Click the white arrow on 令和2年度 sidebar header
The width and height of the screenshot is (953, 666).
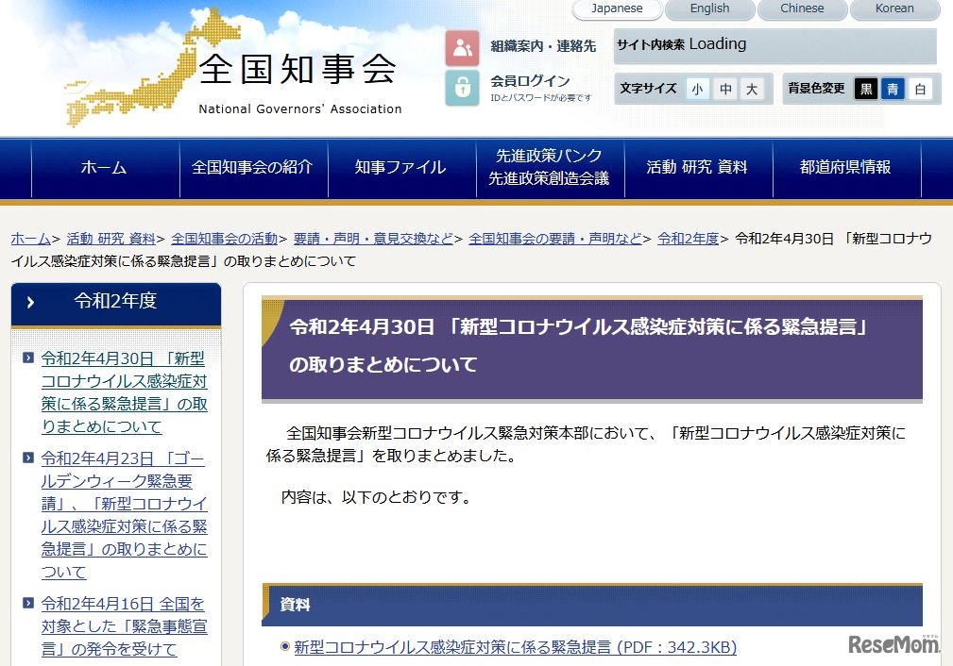31,305
